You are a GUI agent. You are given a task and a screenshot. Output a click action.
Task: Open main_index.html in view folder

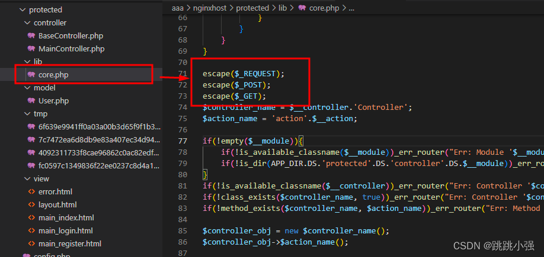(x=66, y=218)
